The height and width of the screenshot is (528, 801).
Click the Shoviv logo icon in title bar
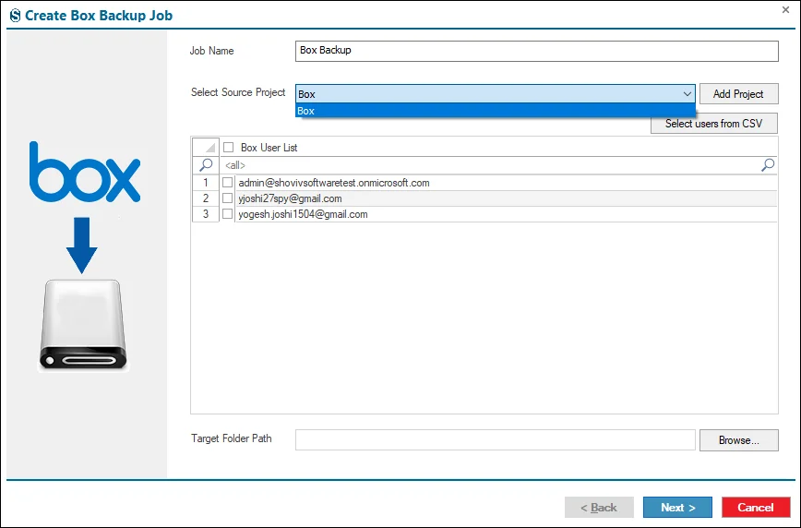pos(16,16)
